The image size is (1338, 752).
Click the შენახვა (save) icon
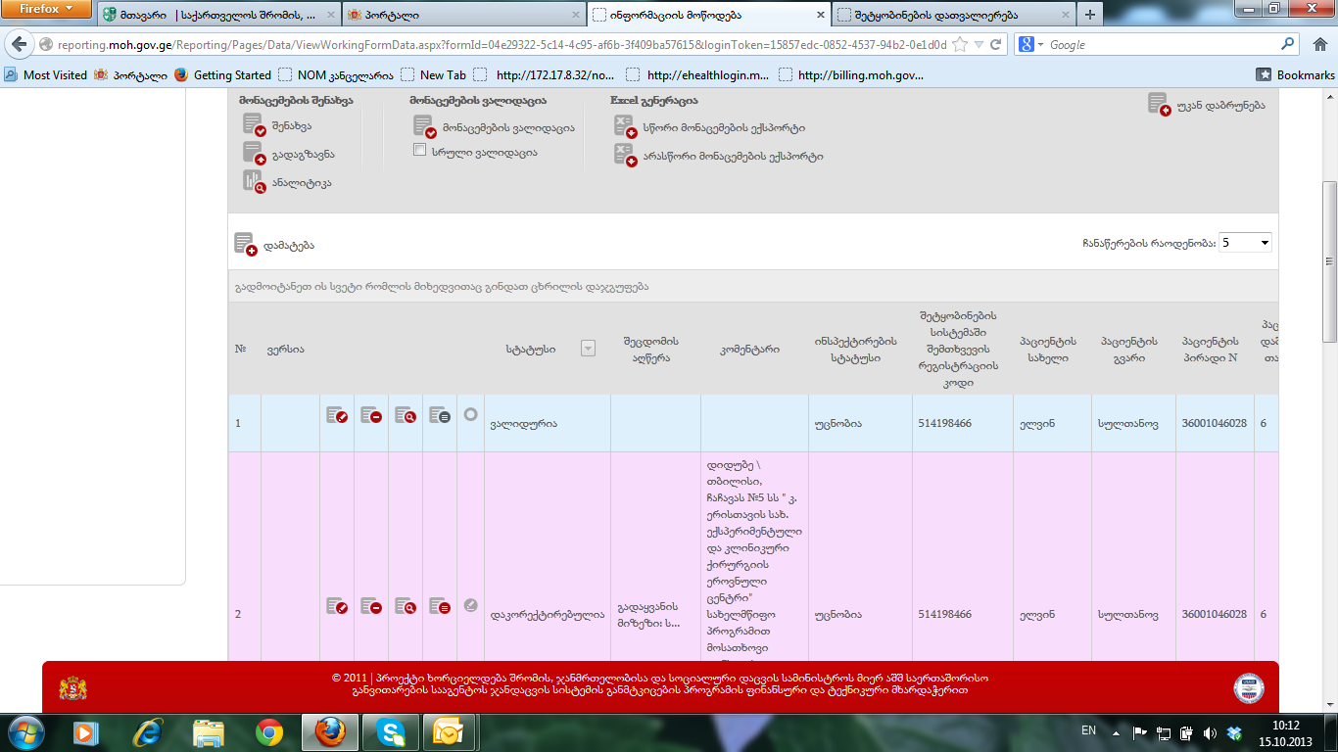[254, 125]
